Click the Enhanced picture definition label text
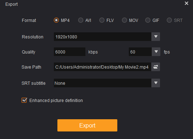193x139 pixels. click(56, 101)
